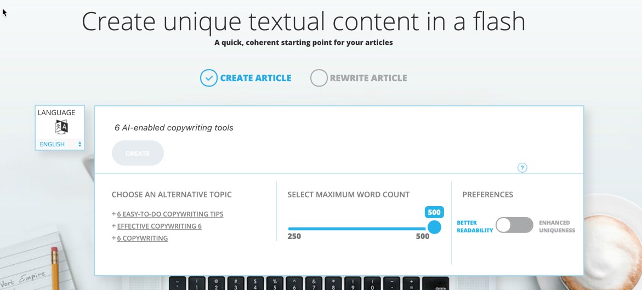Choose the alternative topic 6 Copywriting
642x290 pixels.
pyautogui.click(x=143, y=238)
